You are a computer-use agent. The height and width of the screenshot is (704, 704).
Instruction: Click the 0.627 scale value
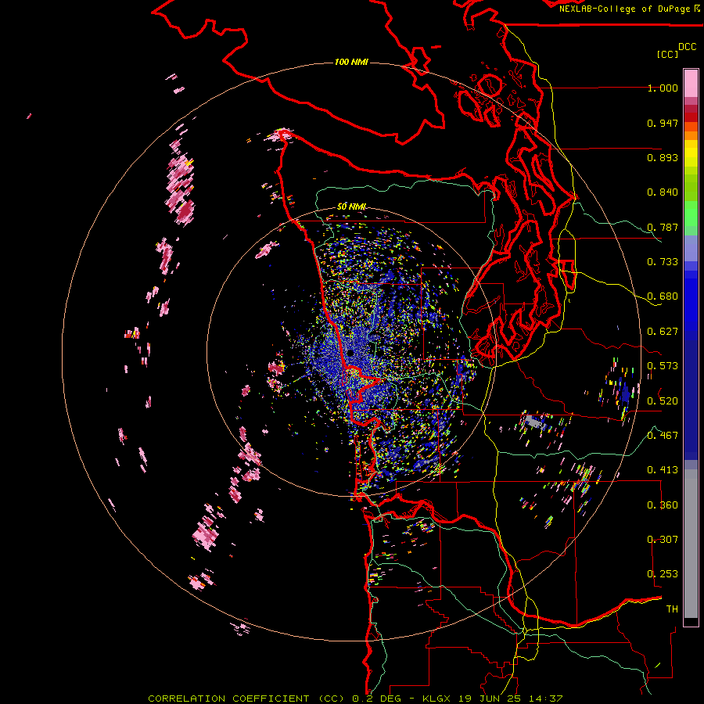pos(663,332)
